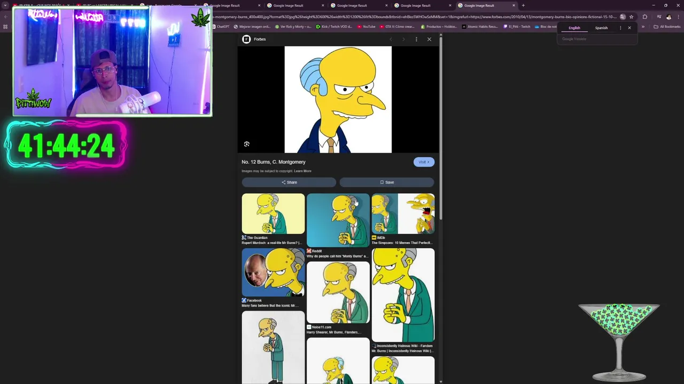Open the Facebook Mr. Burns thumbnail
This screenshot has width=684, height=384.
(273, 272)
